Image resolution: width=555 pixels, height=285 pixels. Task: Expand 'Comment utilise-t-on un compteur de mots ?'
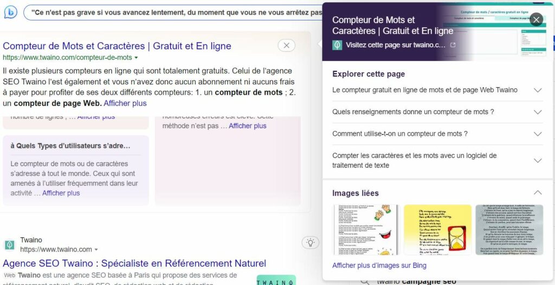[437, 134]
